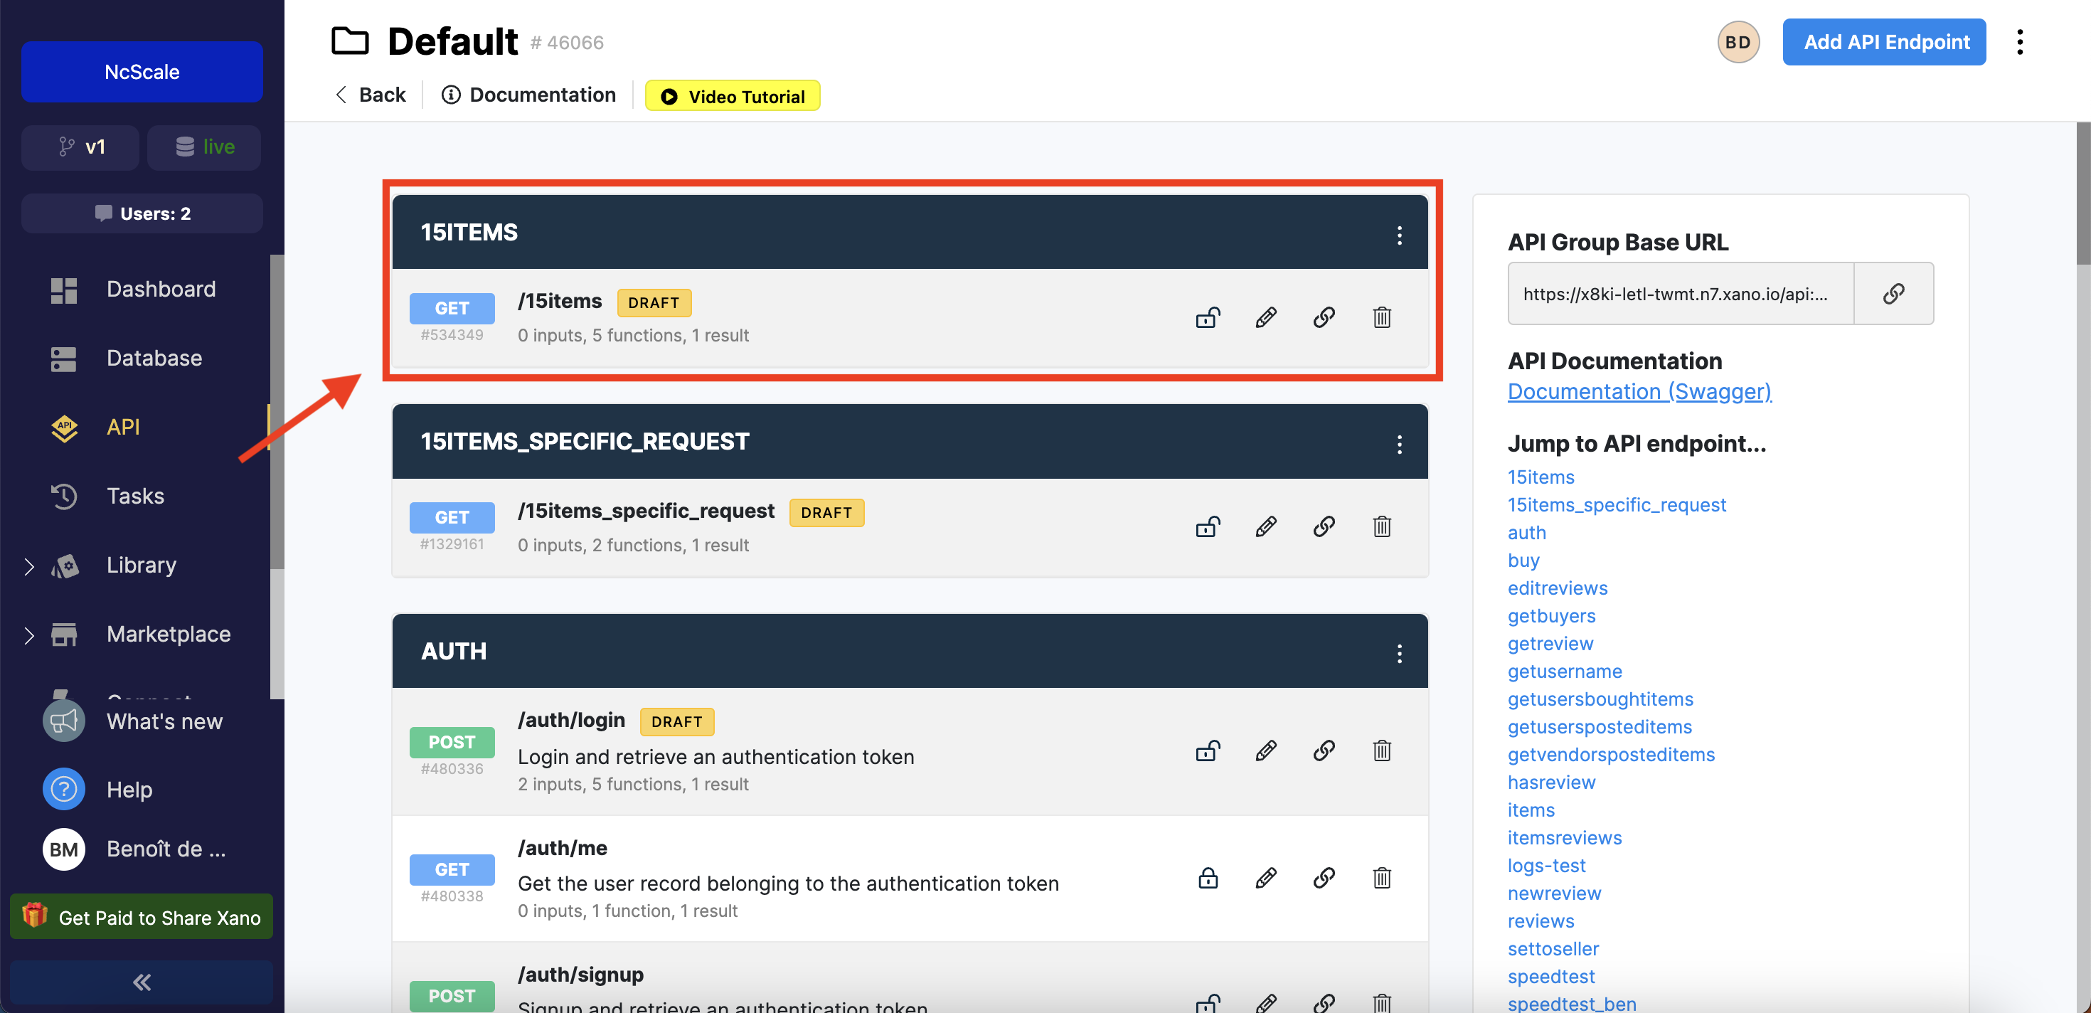
Task: Open What's new megaphone item
Action: click(134, 721)
